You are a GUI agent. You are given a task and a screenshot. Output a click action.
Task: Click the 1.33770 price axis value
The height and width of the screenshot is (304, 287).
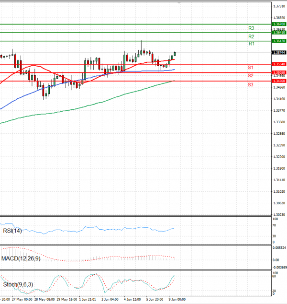click(279, 110)
